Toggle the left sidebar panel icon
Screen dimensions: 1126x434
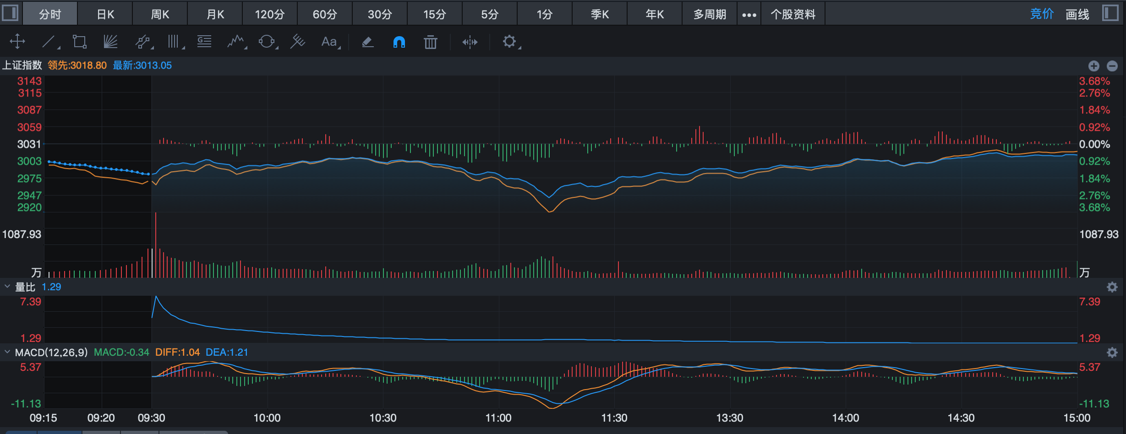(x=10, y=13)
